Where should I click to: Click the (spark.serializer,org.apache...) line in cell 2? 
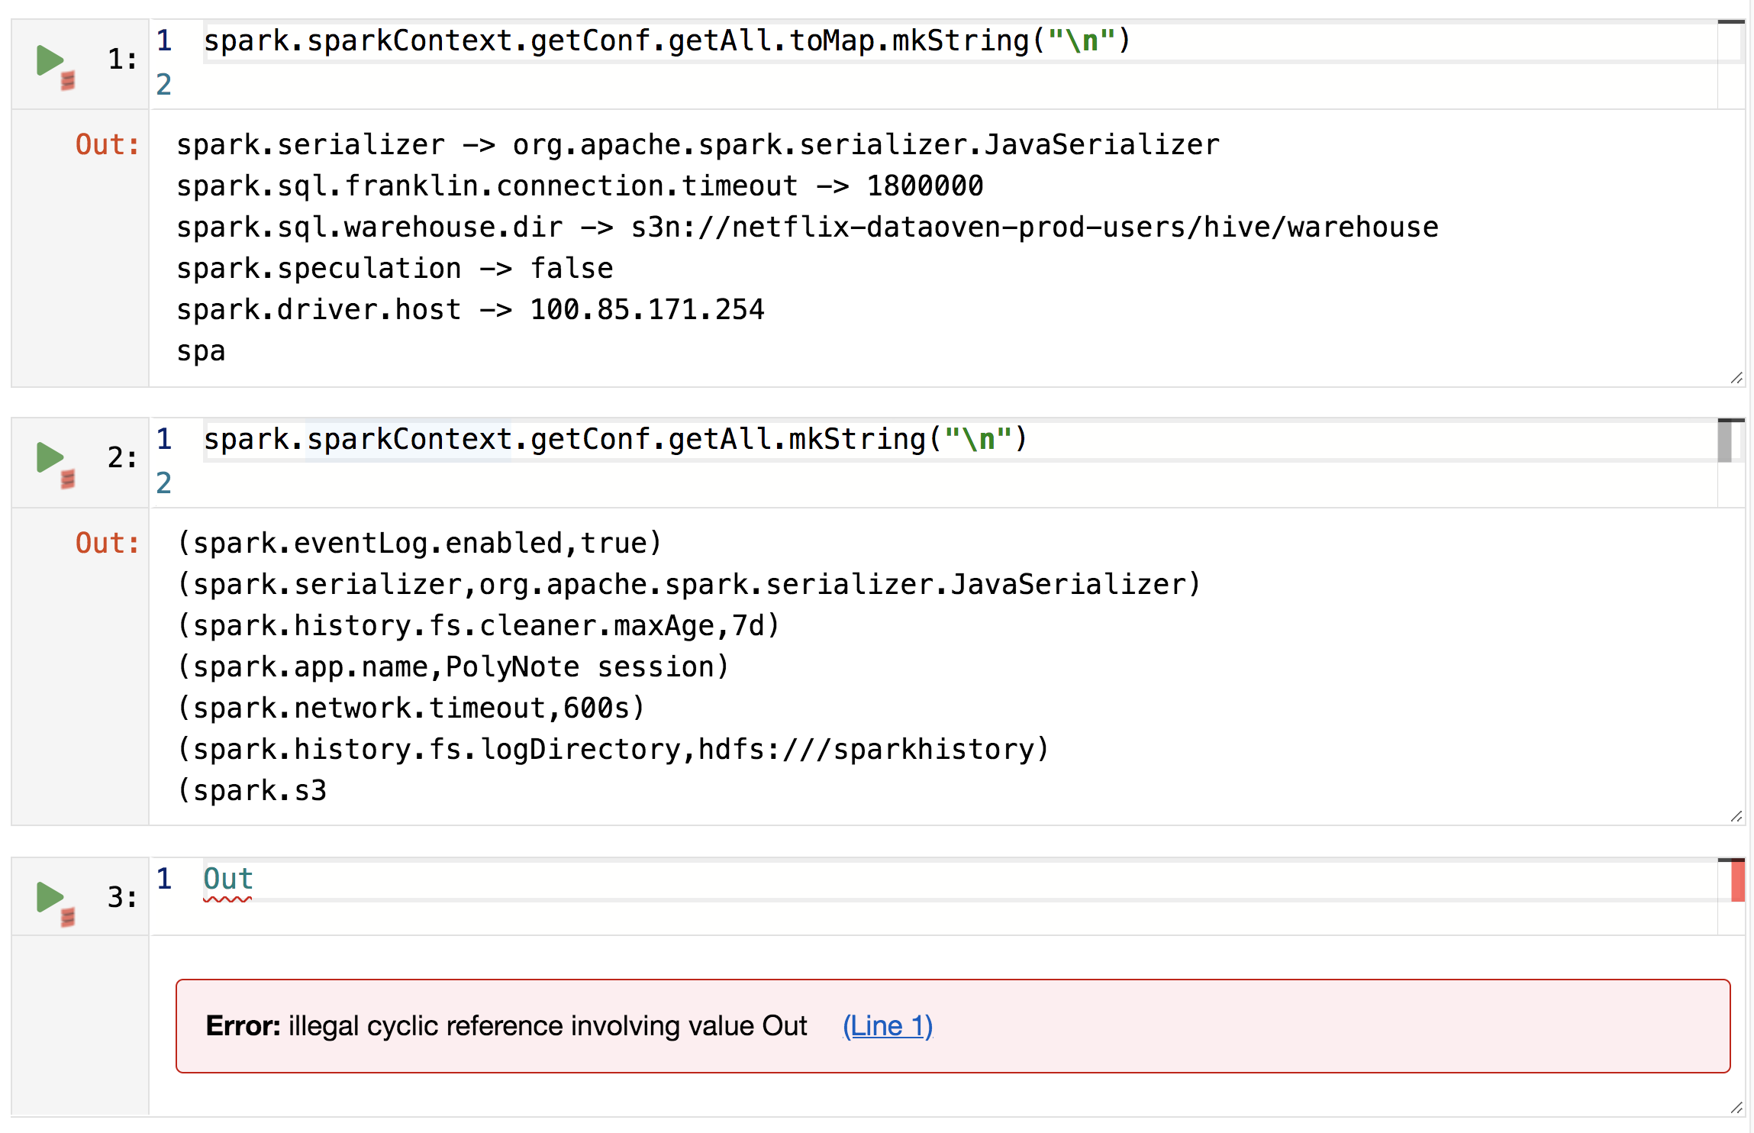click(x=689, y=584)
